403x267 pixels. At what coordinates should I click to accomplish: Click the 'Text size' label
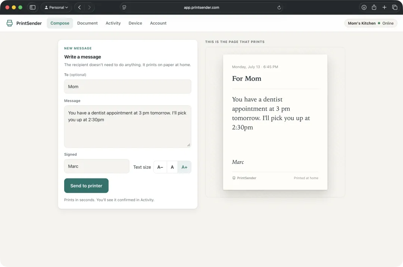(142, 167)
